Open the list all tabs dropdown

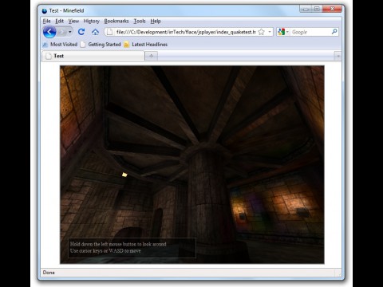point(338,56)
